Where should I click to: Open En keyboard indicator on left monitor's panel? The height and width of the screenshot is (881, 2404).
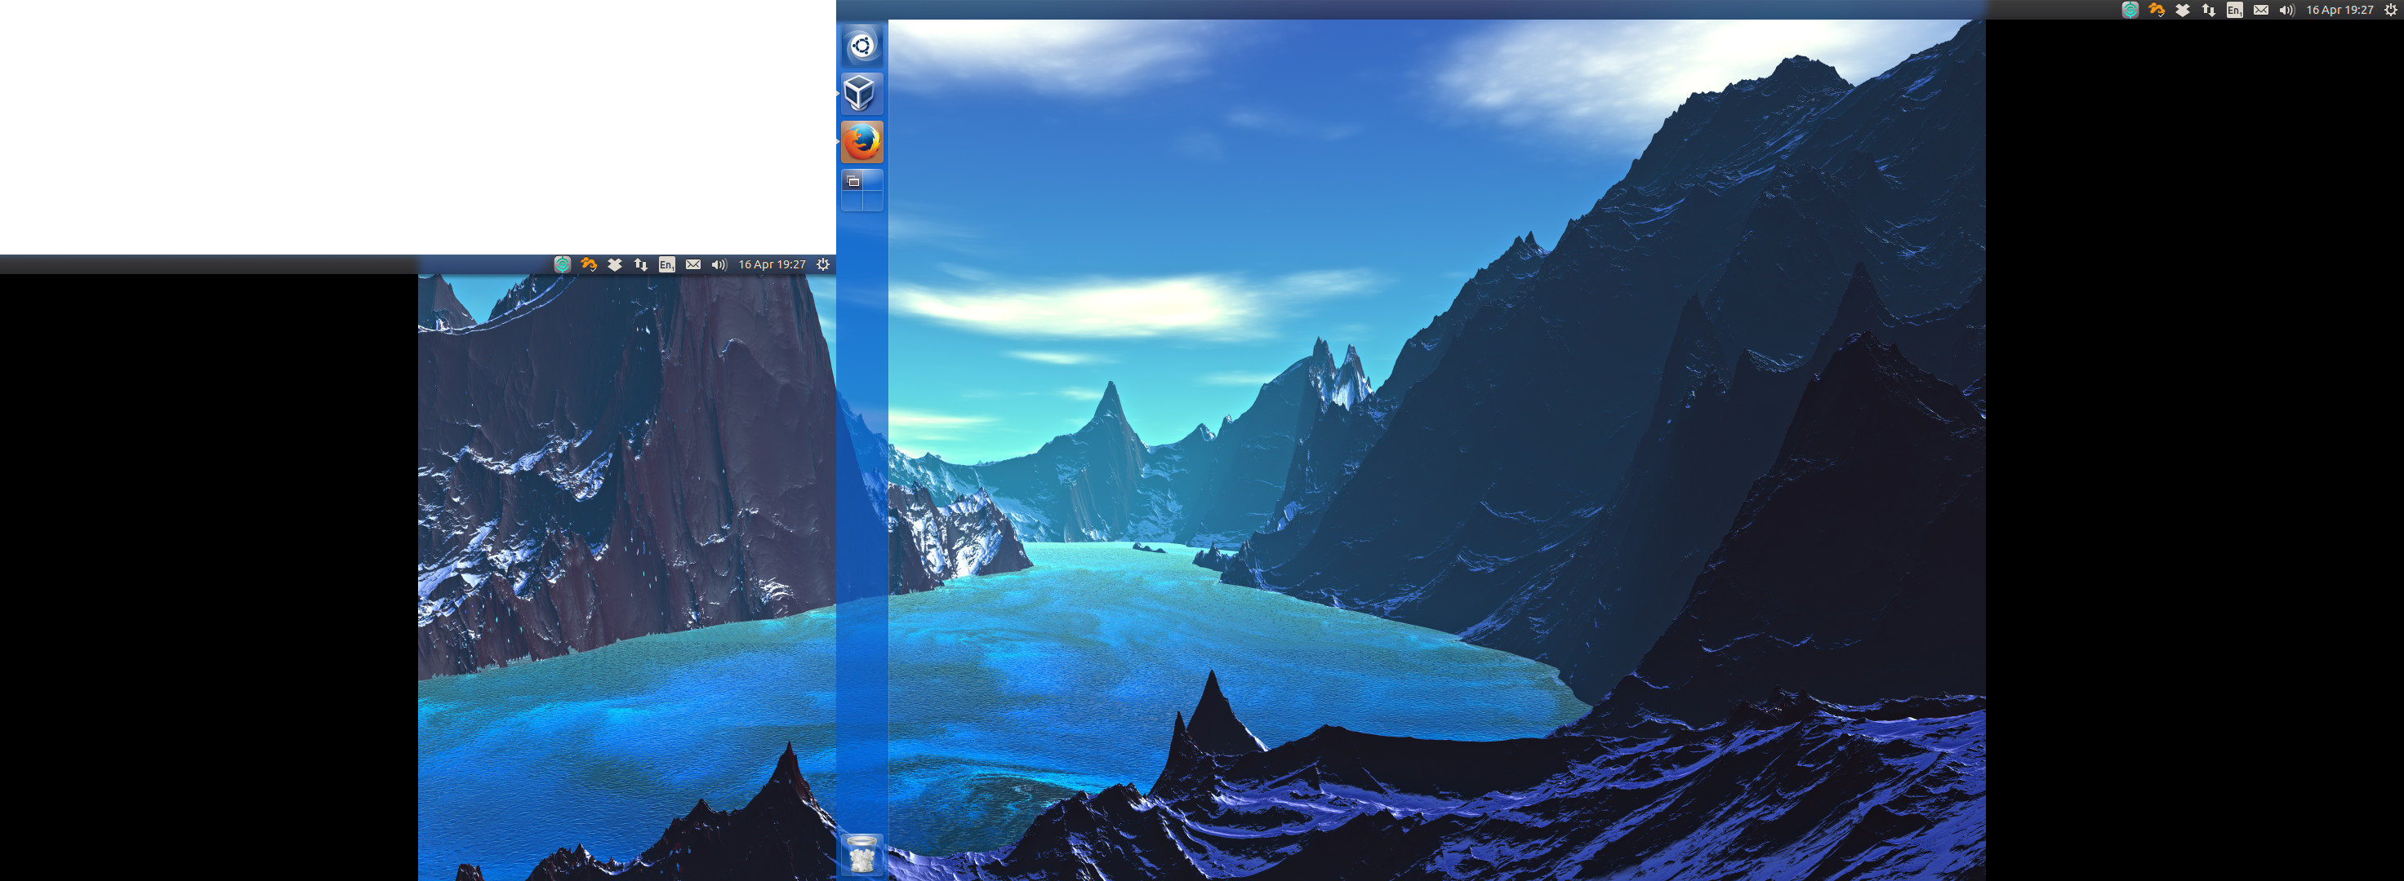666,265
